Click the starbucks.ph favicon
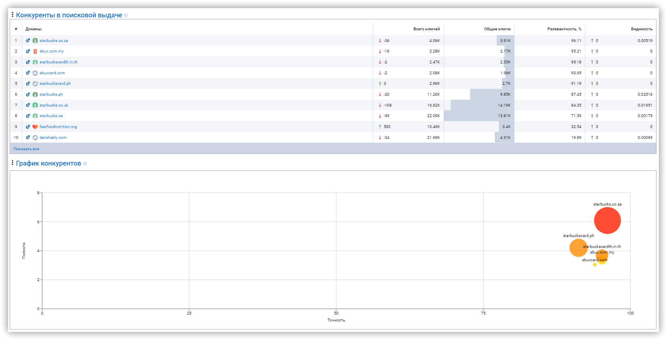Image resolution: width=667 pixels, height=340 pixels. (x=35, y=94)
